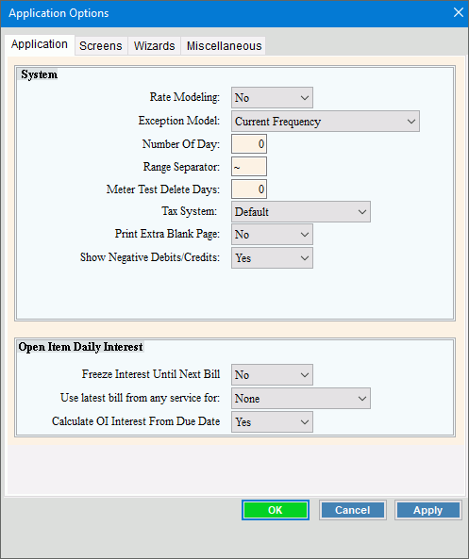Click the Number Of Day field
This screenshot has width=469, height=559.
(249, 144)
